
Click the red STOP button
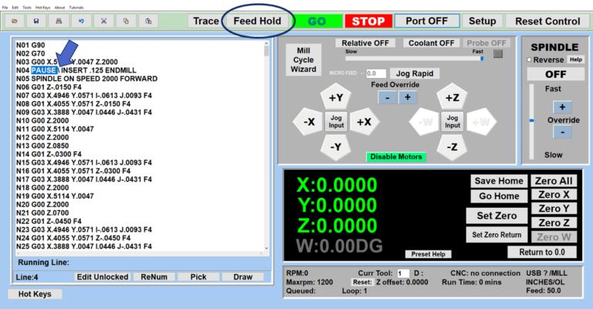point(368,21)
